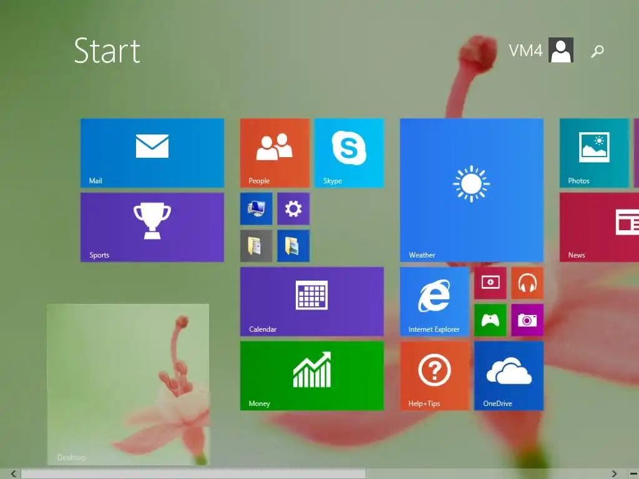
Task: Open This PC small tile
Action: [x=256, y=209]
